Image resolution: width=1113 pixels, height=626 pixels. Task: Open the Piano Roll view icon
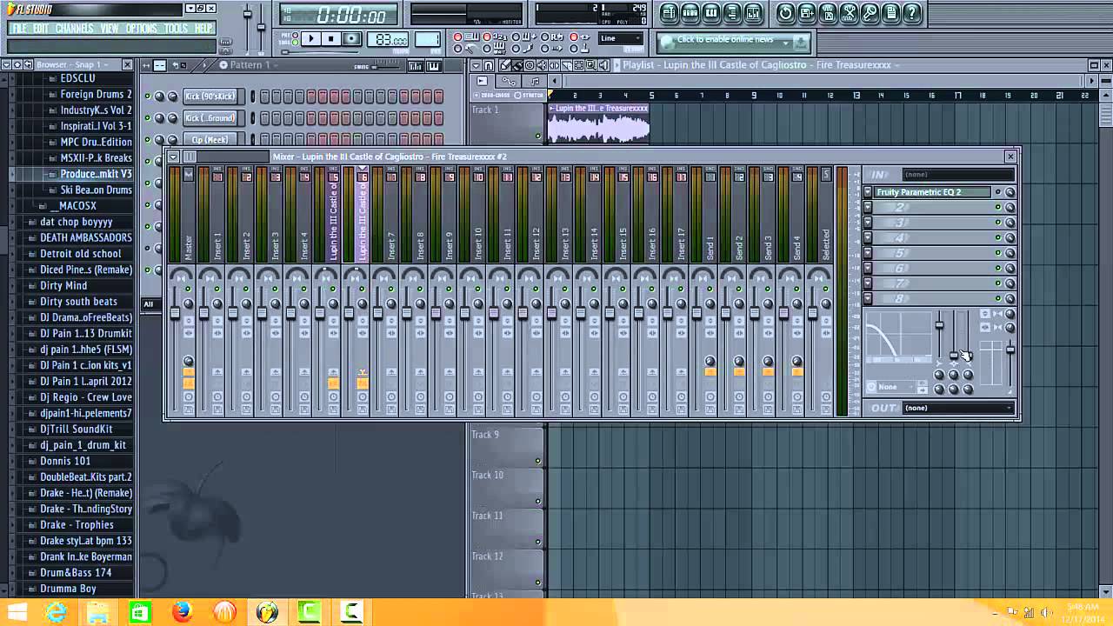[711, 13]
